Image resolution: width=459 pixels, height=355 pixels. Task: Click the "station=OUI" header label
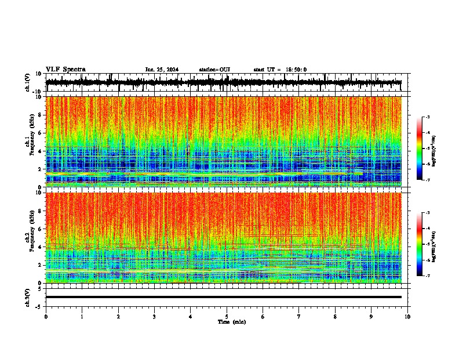214,70
